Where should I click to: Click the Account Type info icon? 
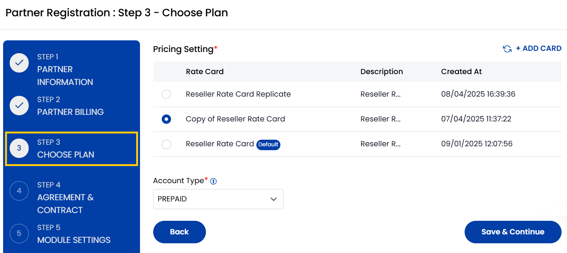click(213, 181)
